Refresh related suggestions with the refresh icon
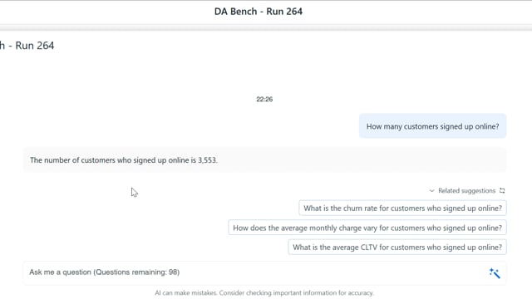532x299 pixels. coord(502,191)
